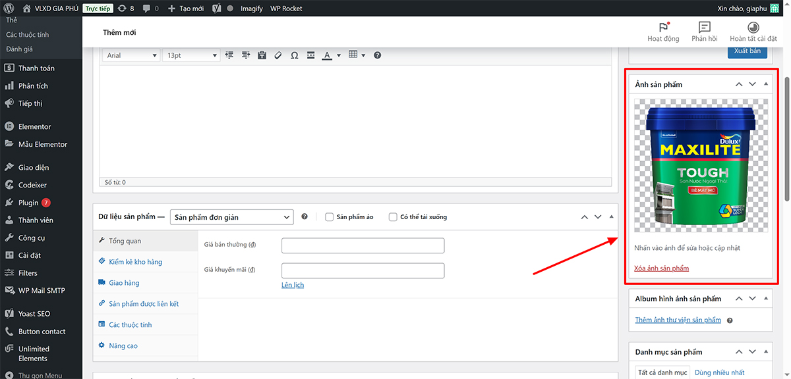The image size is (791, 379).
Task: Open the Phản hồi feedback icon
Action: (704, 28)
